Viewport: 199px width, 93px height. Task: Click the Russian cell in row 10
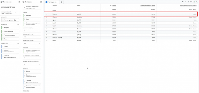[x=79, y=41]
